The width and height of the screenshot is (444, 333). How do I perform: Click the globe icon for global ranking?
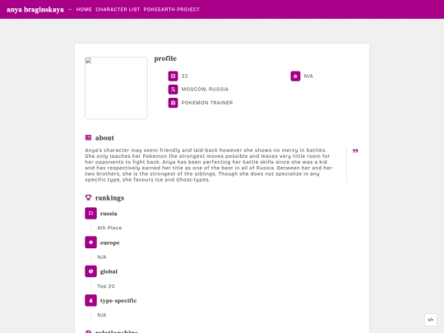coord(90,271)
